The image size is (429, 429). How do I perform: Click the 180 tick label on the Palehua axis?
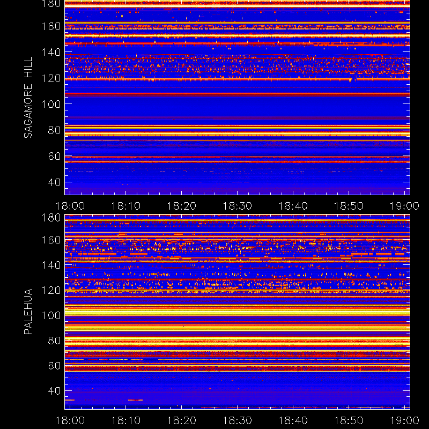(x=51, y=218)
